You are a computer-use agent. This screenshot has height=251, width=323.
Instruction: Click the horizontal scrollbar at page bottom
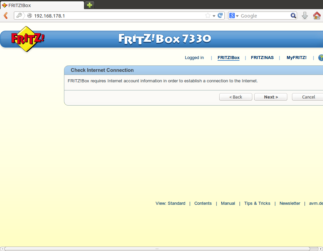(x=157, y=249)
